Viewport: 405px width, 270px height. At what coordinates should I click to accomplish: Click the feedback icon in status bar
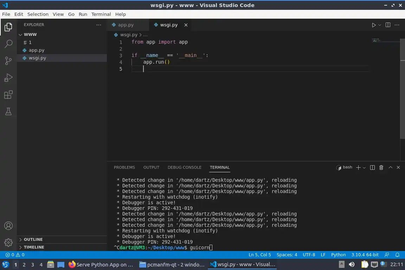click(387, 255)
